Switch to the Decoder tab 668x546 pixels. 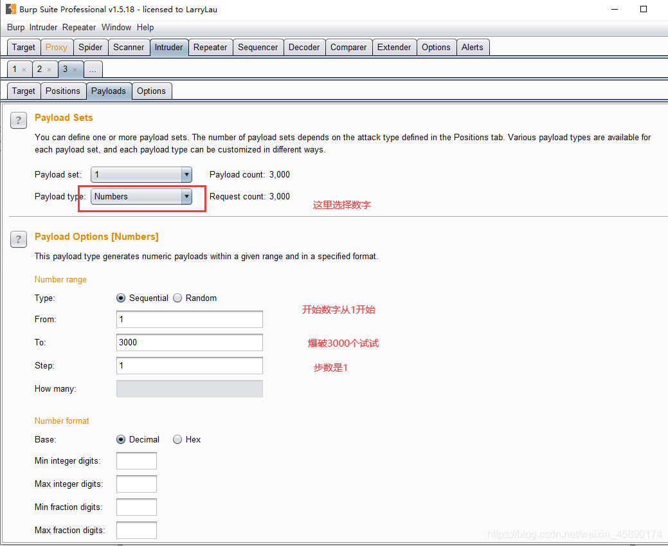pos(304,48)
